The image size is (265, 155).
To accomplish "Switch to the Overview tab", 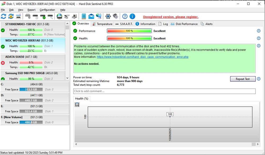I will 81,24.
